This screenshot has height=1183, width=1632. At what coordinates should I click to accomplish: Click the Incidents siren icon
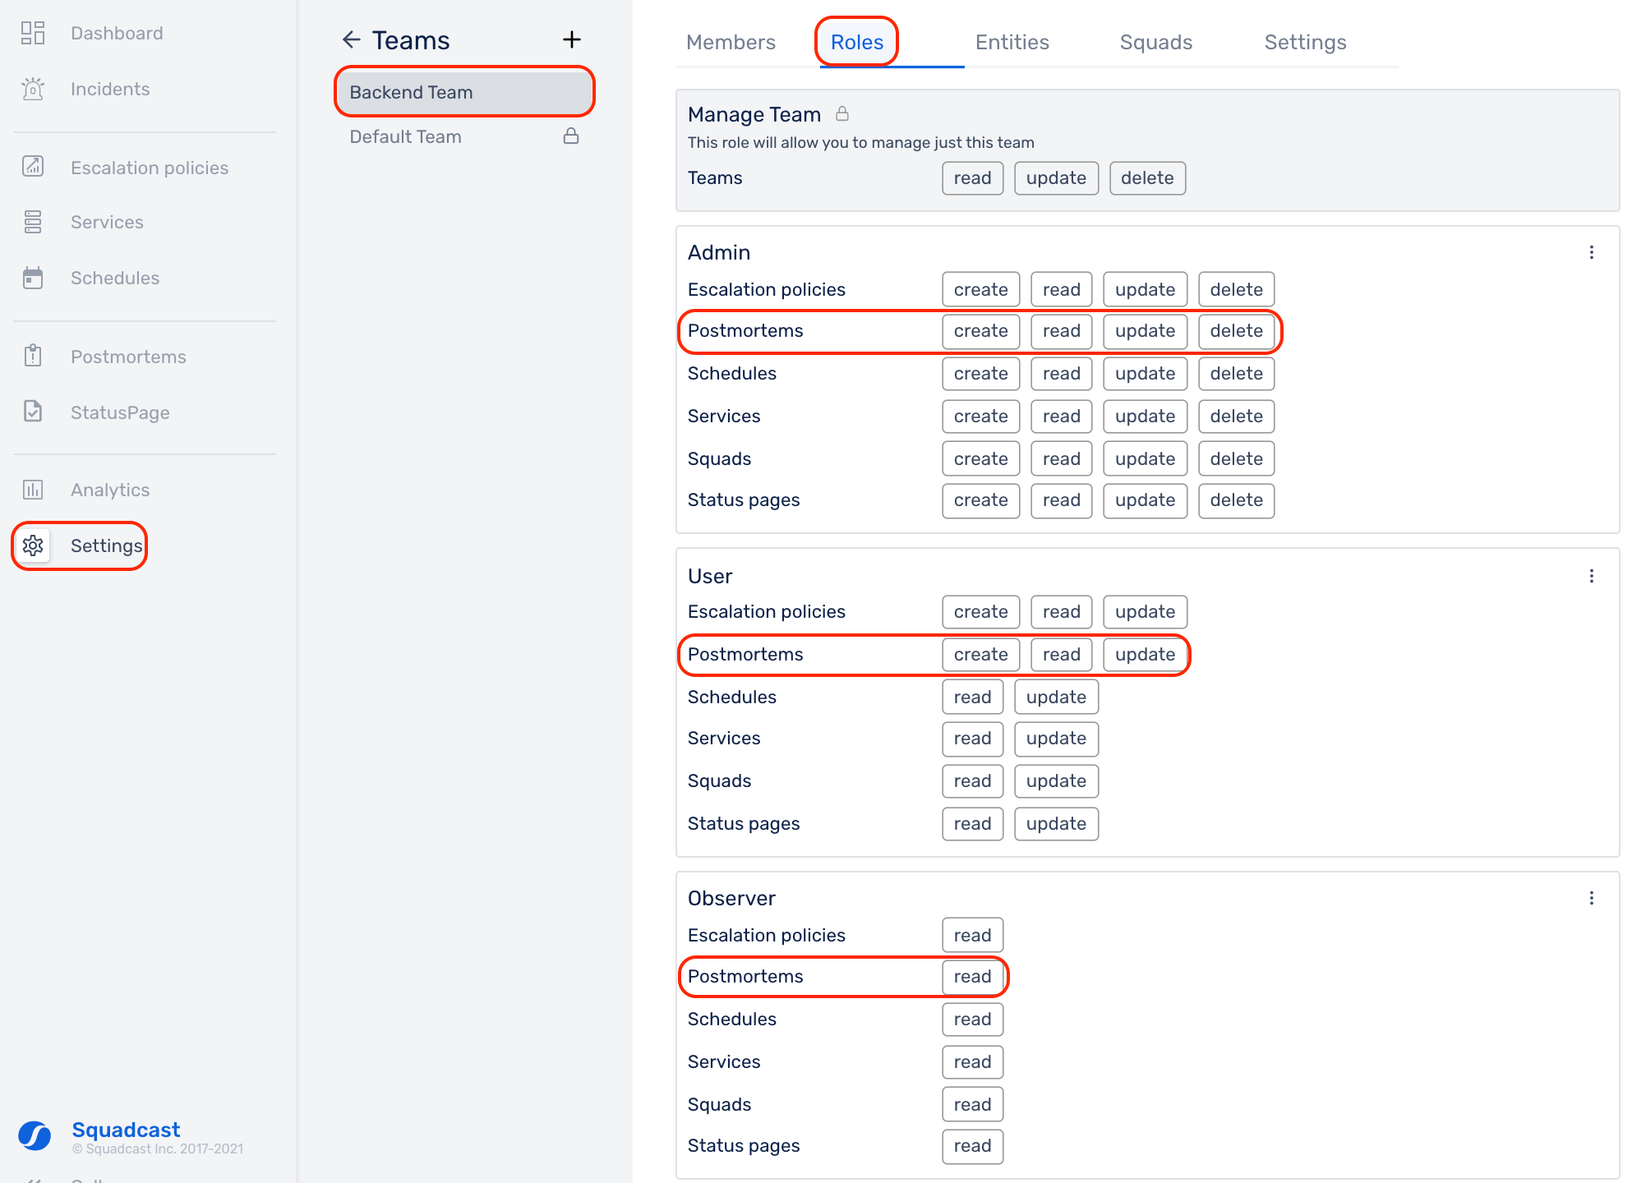click(33, 89)
